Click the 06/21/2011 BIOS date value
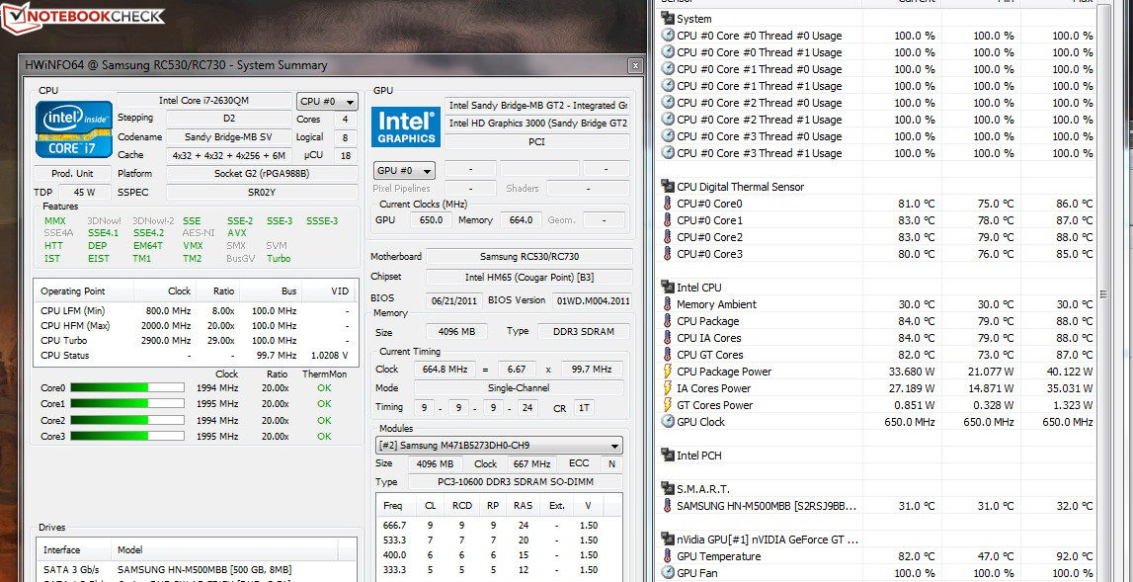The height and width of the screenshot is (582, 1133). point(454,300)
